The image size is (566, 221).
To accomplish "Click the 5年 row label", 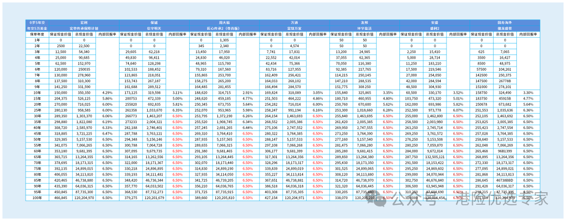I will (x=38, y=63).
